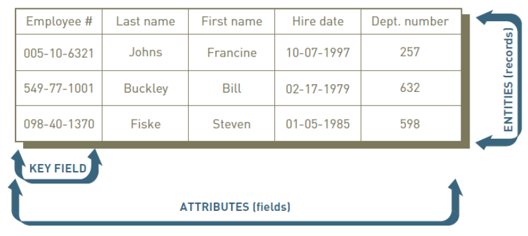This screenshot has height=236, width=528.
Task: Select the Hire date column header
Action: (318, 22)
